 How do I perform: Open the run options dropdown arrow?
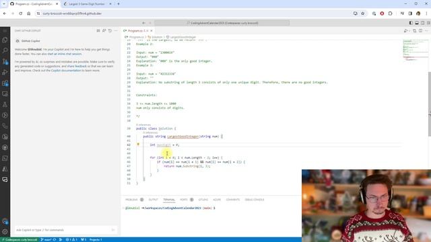pyautogui.click(x=409, y=31)
